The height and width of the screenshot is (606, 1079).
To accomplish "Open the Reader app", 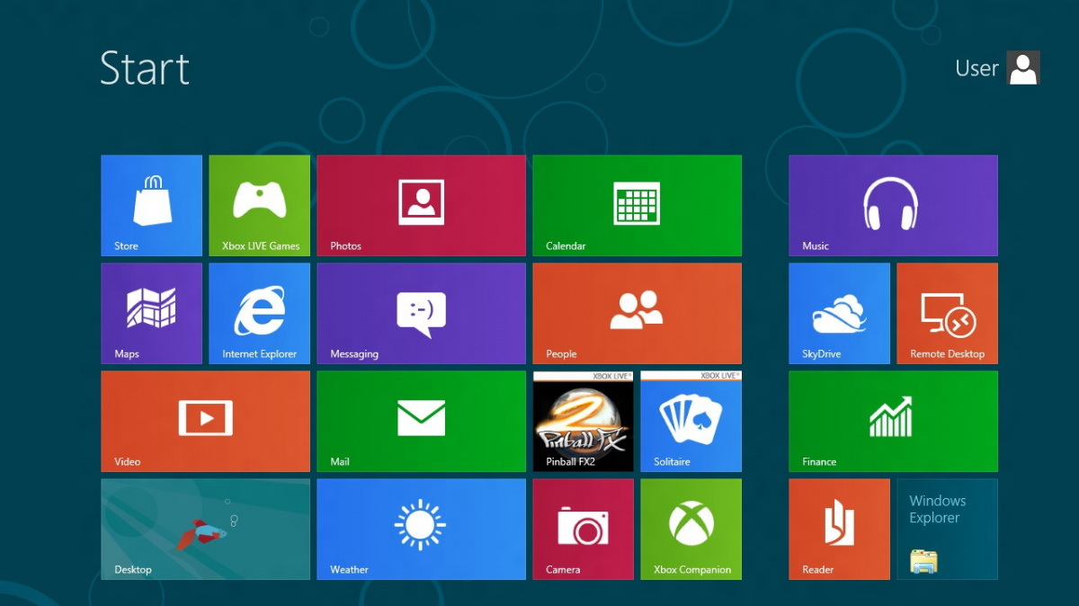I will [x=838, y=529].
